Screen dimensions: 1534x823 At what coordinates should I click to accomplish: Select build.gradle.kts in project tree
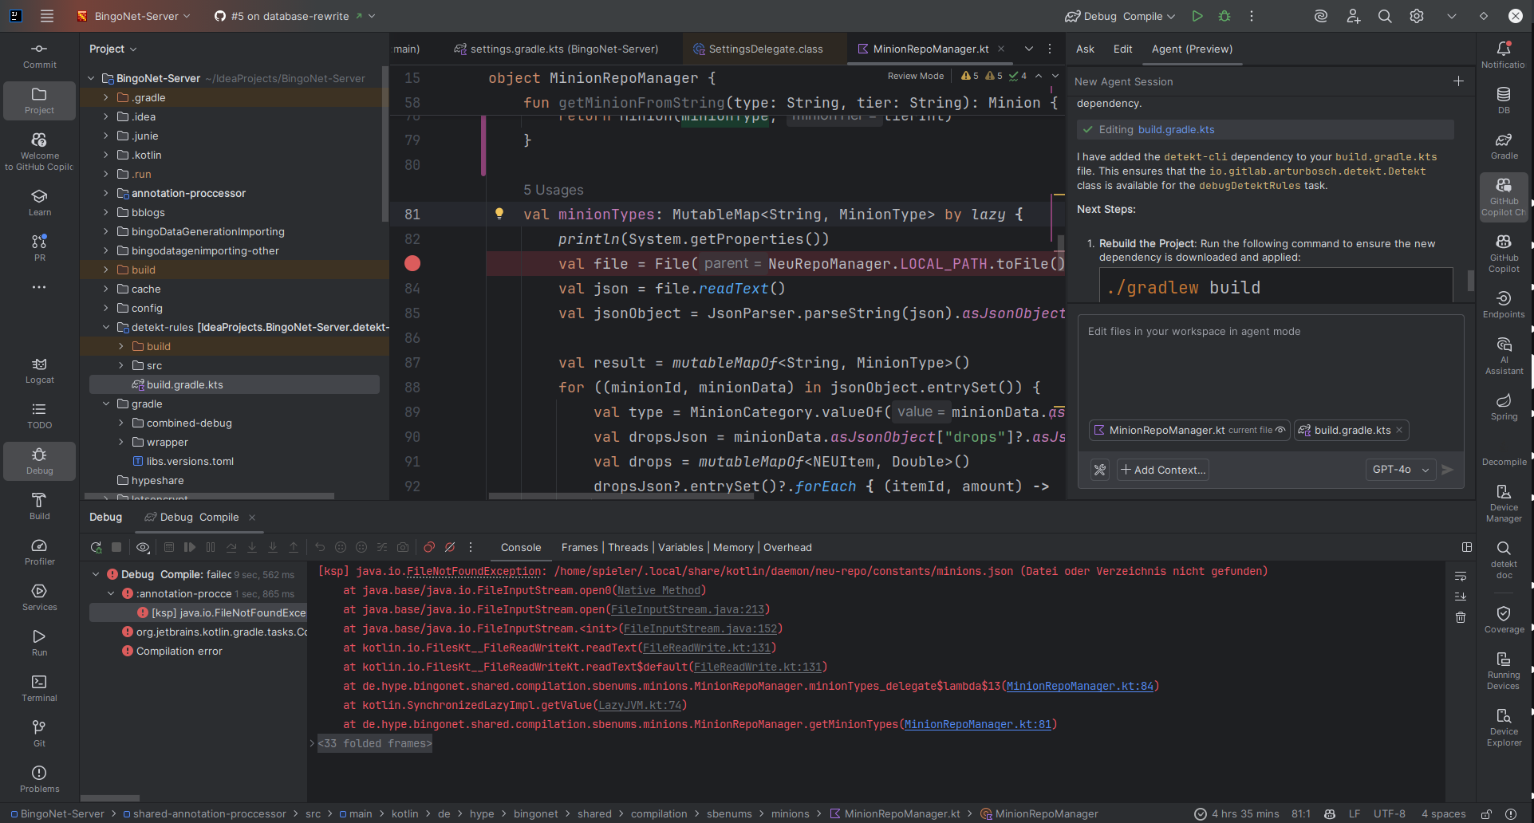coord(235,384)
